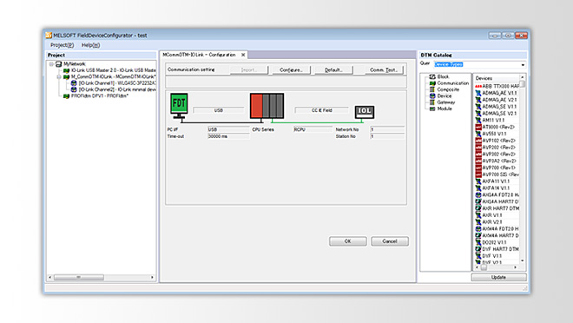The image size is (573, 323).
Task: Choose the Gateway category icon in catalog
Action: tap(432, 102)
